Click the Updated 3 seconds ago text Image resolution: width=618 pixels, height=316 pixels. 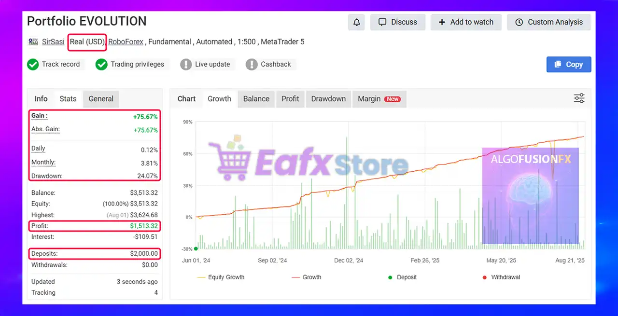click(137, 282)
